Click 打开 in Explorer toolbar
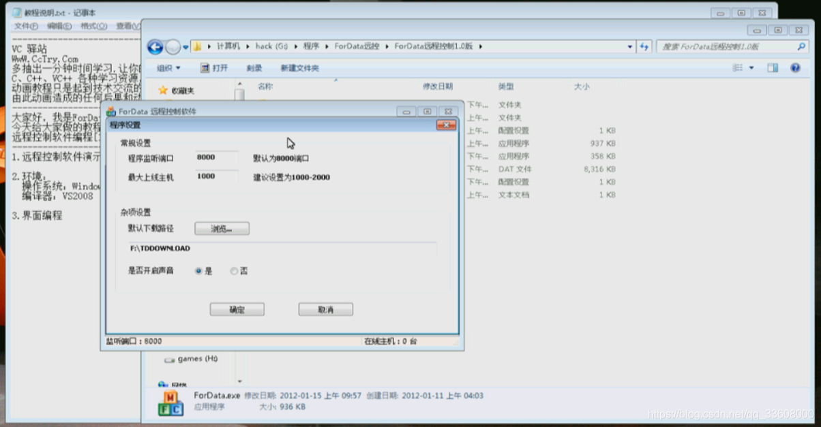The height and width of the screenshot is (427, 821). point(214,68)
